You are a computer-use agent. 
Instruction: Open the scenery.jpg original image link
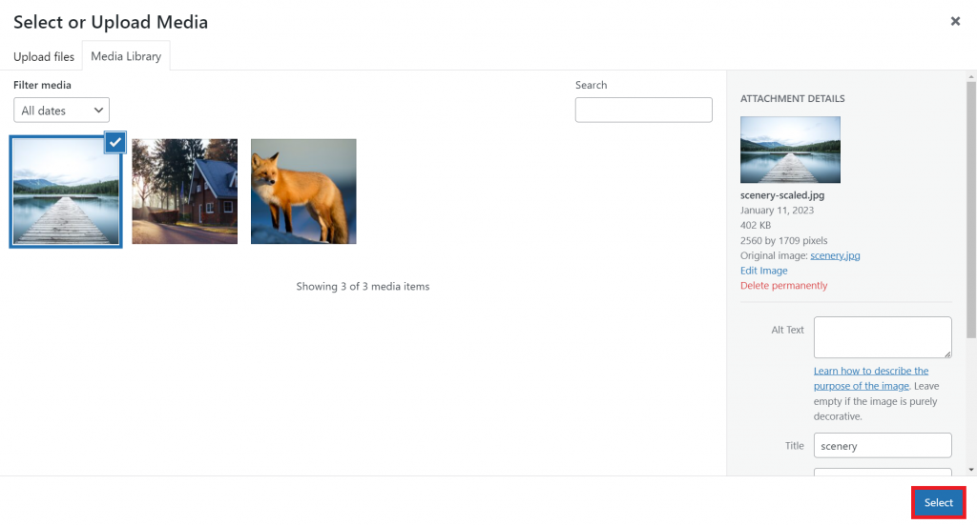click(835, 255)
